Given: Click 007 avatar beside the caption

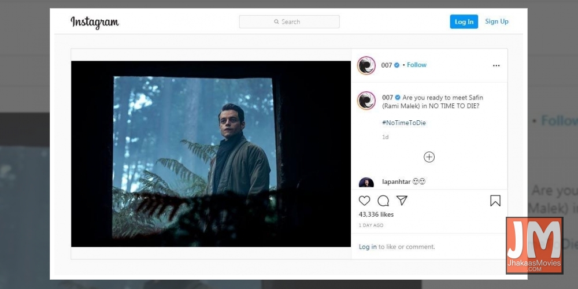Looking at the screenshot, I should tap(366, 101).
